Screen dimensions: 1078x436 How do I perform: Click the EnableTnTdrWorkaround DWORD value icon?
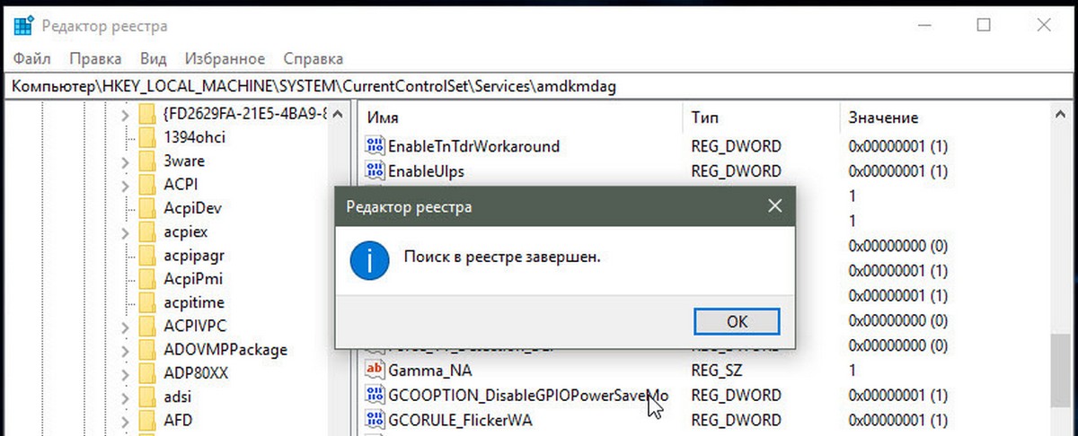374,145
